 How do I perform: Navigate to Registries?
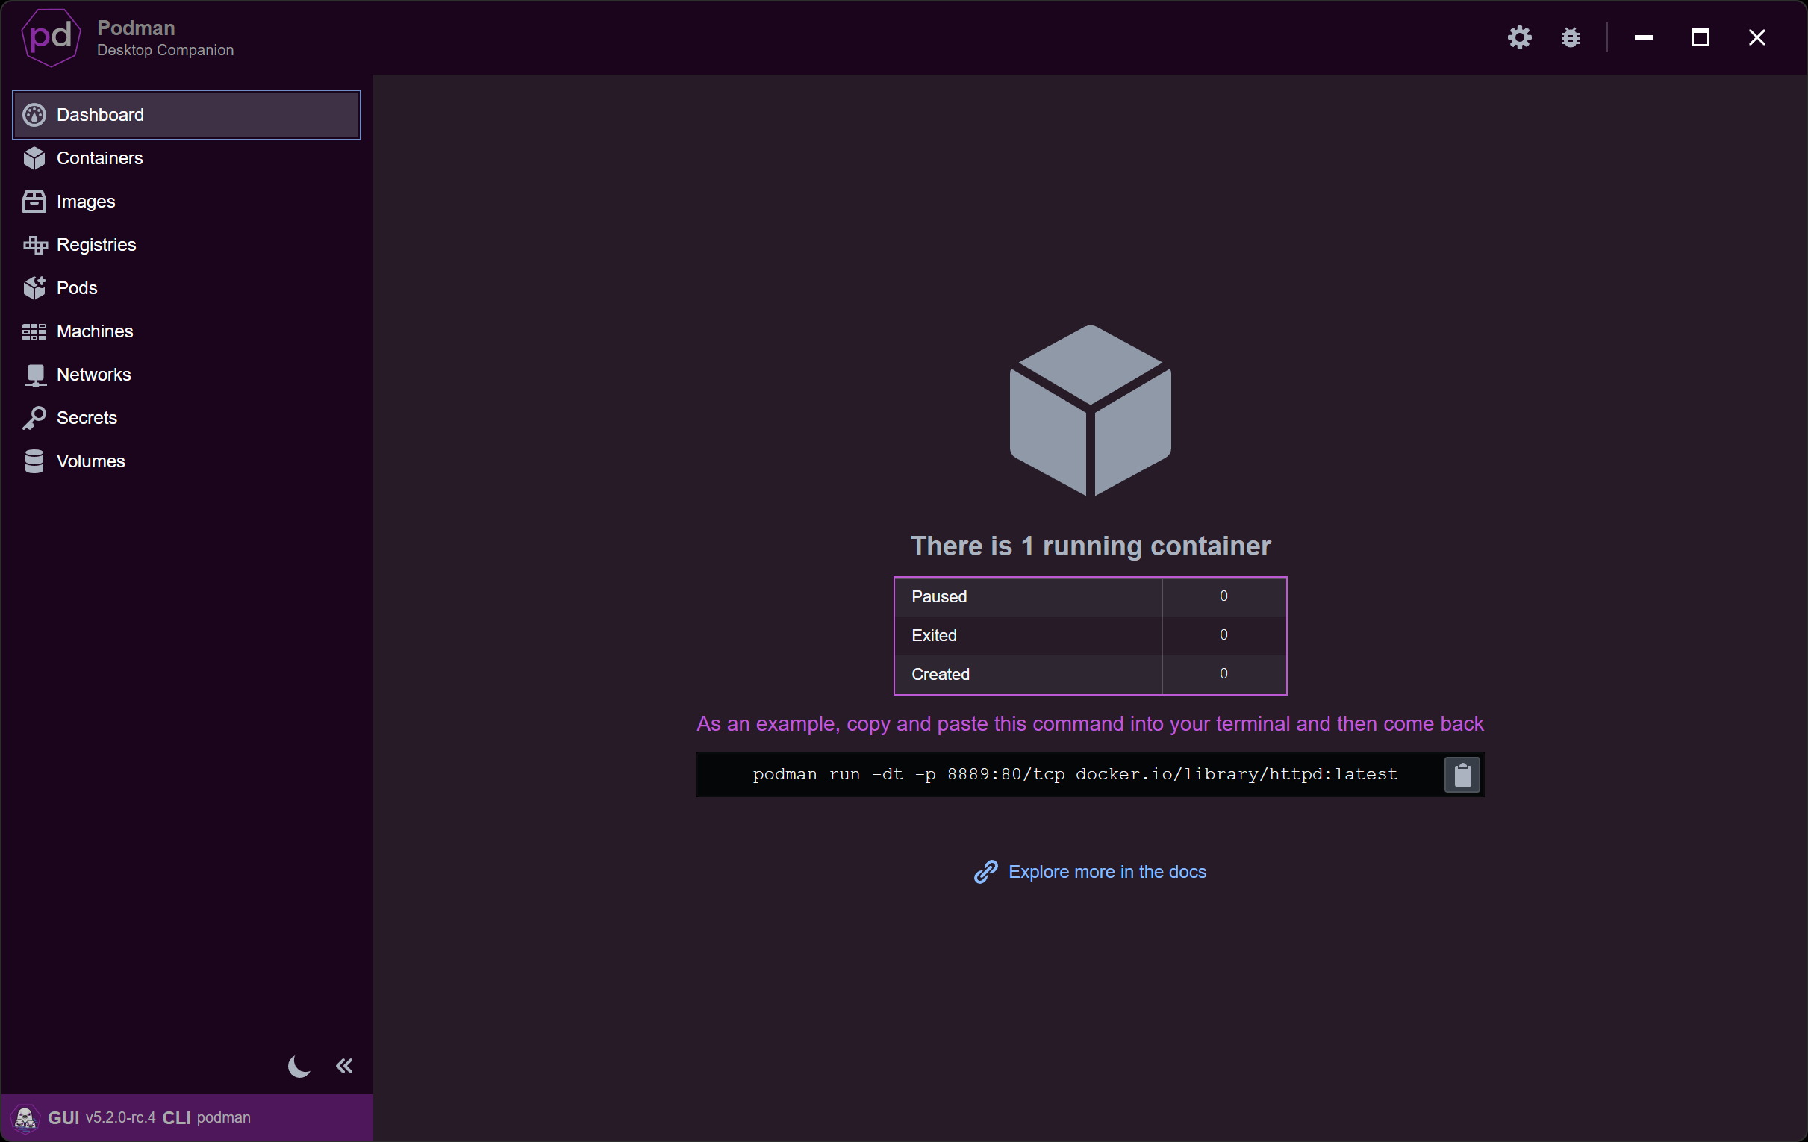click(186, 245)
